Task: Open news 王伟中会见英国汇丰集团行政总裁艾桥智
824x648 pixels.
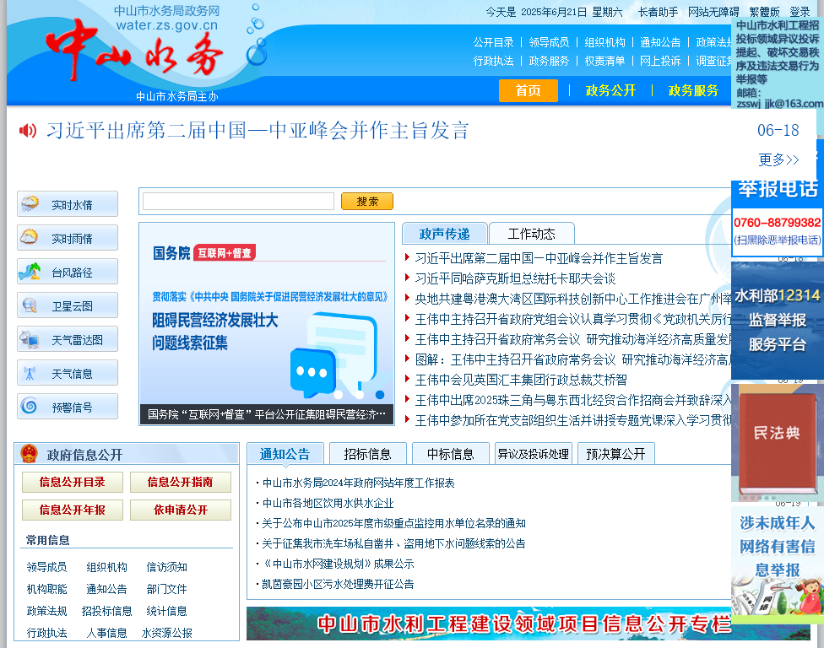Action: click(521, 380)
